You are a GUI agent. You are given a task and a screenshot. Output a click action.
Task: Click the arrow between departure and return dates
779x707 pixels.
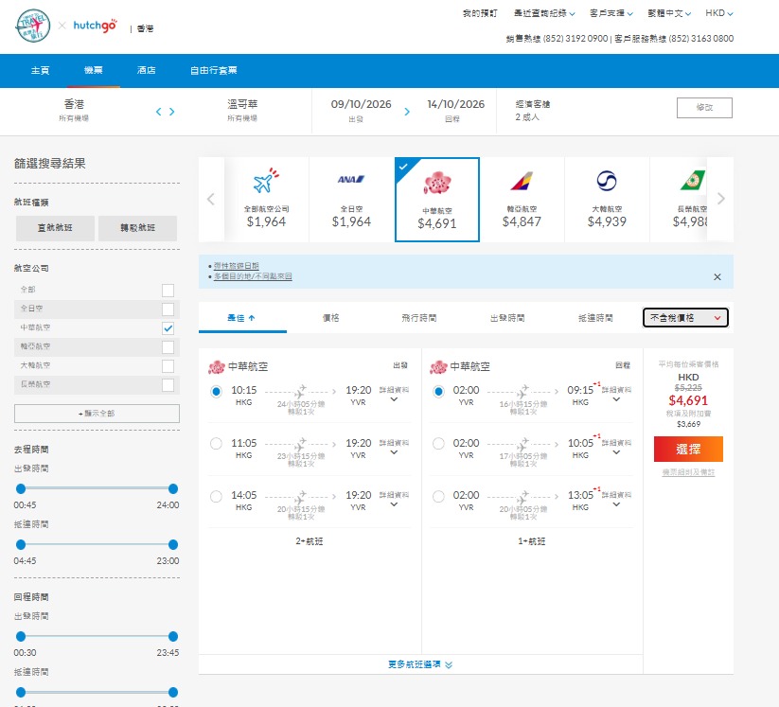tap(407, 112)
